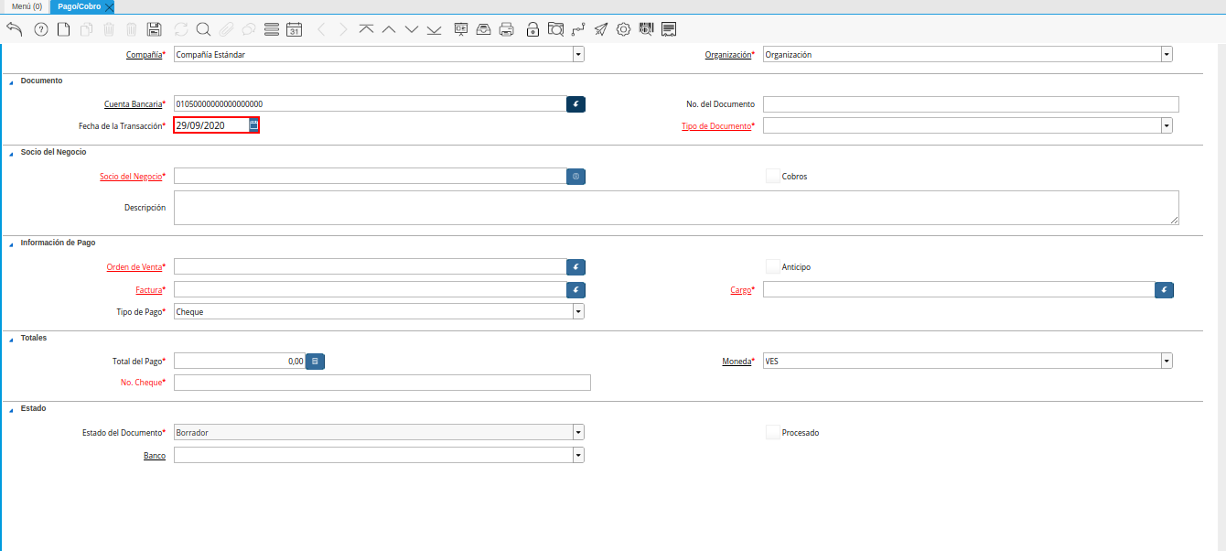Enable the Cobros checkbox

pos(773,176)
